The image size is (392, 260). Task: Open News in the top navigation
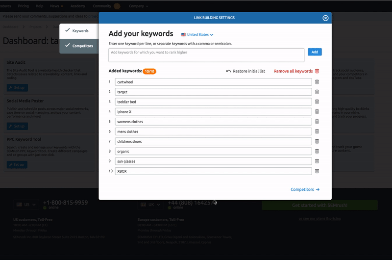point(54,6)
